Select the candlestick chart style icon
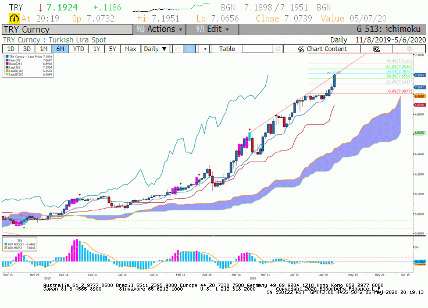The width and height of the screenshot is (428, 308). 190,49
